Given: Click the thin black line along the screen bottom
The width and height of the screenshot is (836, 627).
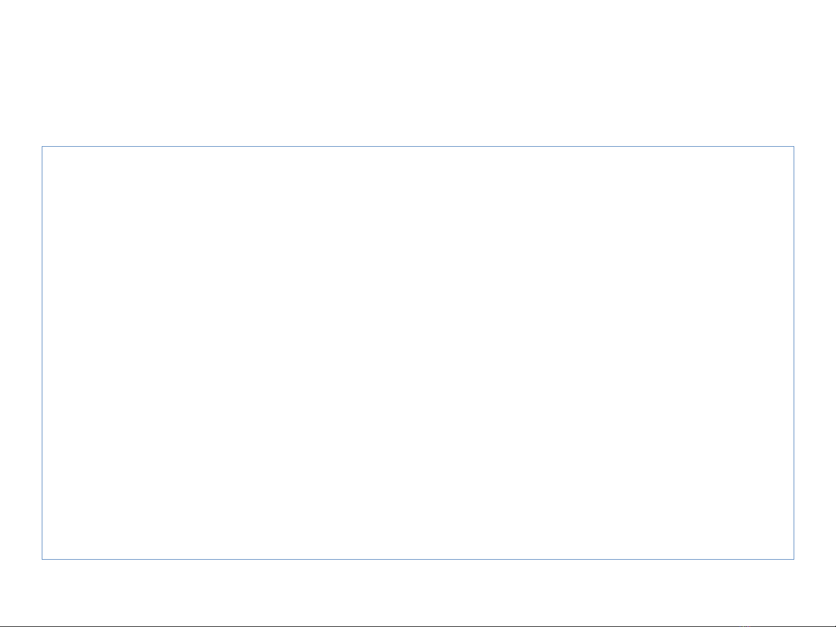Looking at the screenshot, I should click(348, 626).
